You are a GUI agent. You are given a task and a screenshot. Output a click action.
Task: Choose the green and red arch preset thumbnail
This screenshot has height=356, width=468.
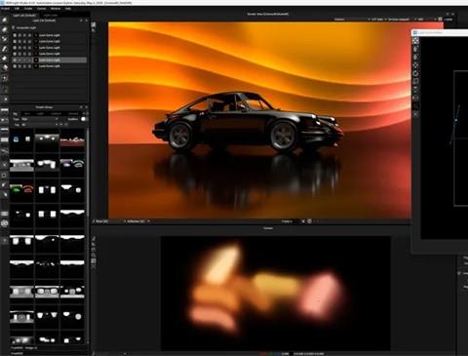click(x=21, y=188)
